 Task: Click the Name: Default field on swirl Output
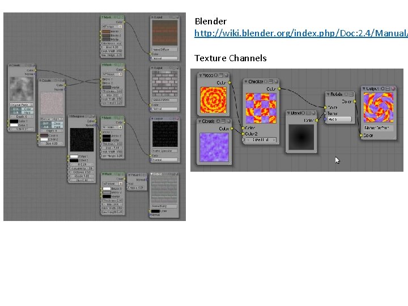coord(379,128)
